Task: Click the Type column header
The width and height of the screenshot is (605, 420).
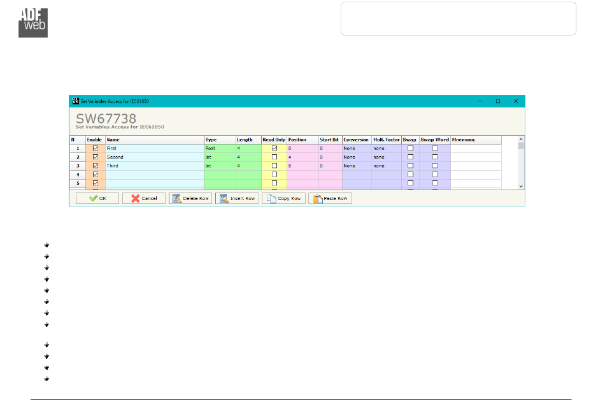Action: pos(220,140)
